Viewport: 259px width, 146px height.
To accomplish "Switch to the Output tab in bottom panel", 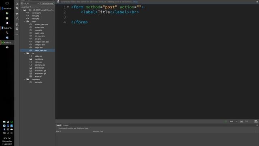I will tap(66, 125).
